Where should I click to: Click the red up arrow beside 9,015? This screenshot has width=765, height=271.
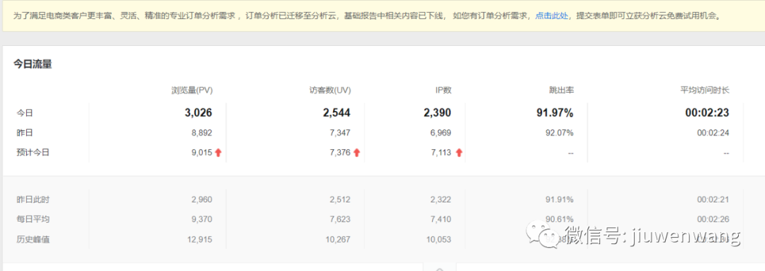tap(218, 153)
